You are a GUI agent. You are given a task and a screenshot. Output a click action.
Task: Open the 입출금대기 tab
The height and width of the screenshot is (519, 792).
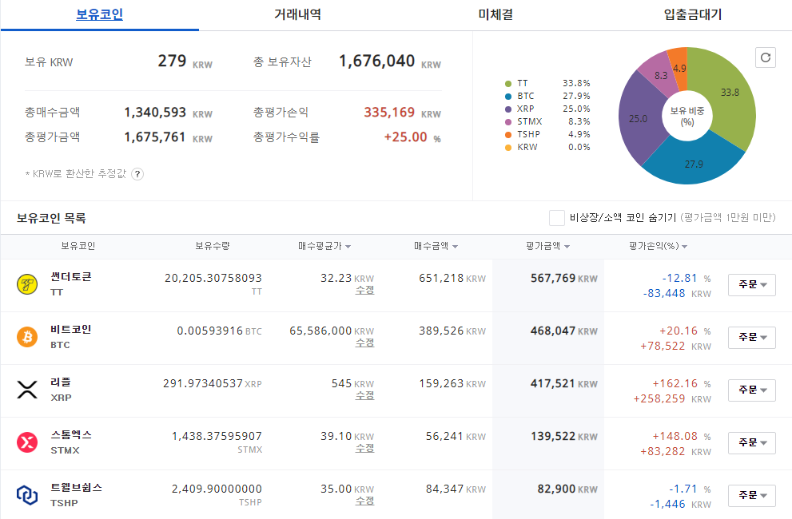tap(693, 14)
